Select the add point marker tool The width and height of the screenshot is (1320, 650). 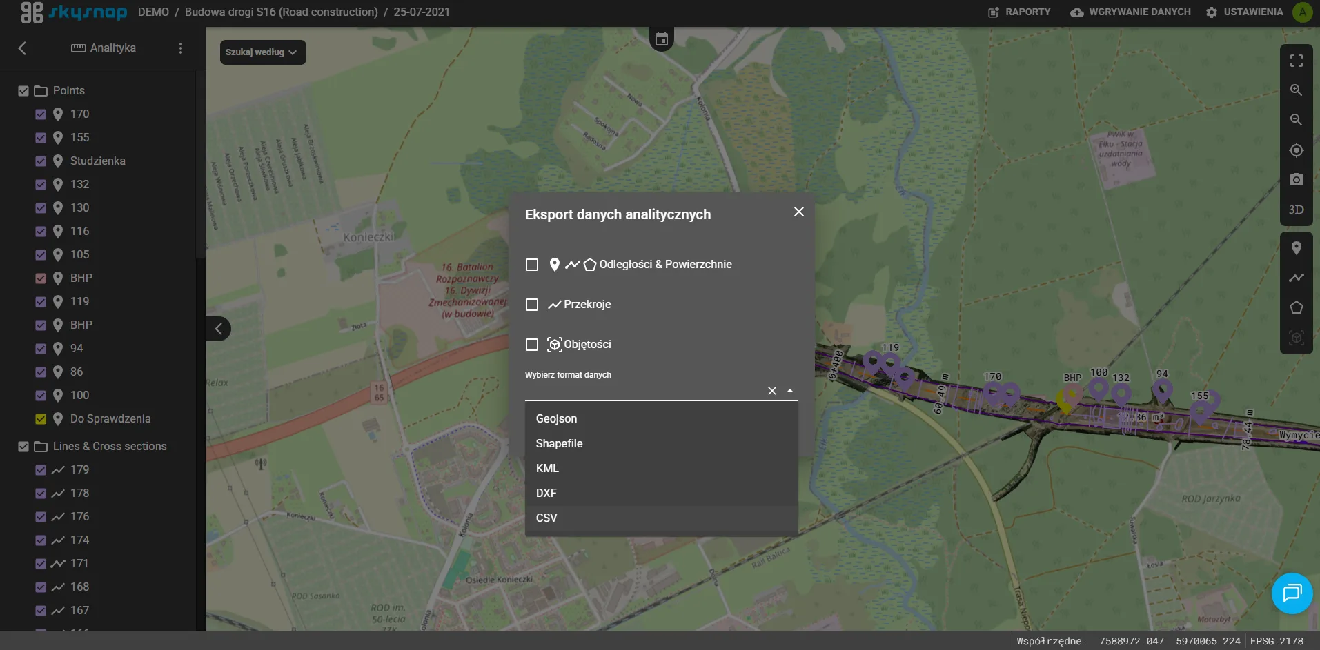[1296, 248]
